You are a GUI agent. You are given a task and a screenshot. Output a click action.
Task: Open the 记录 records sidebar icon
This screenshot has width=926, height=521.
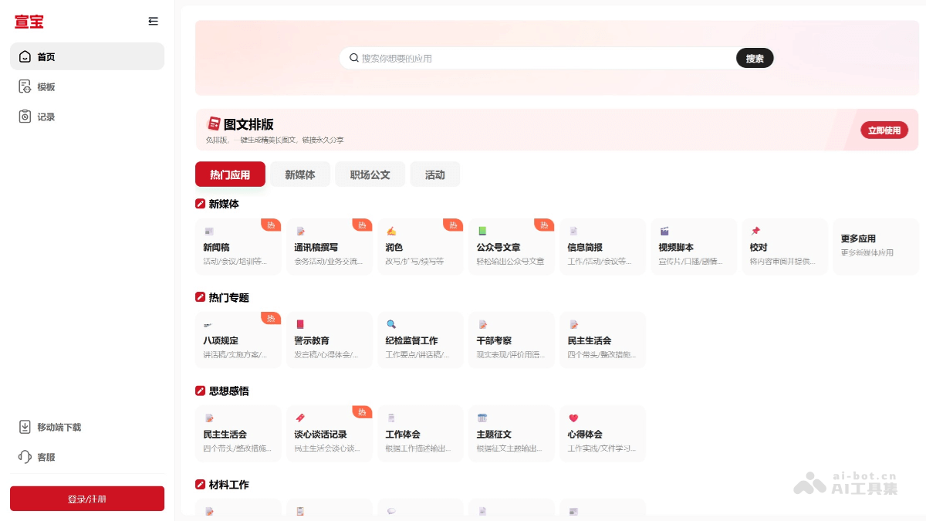[x=44, y=117]
